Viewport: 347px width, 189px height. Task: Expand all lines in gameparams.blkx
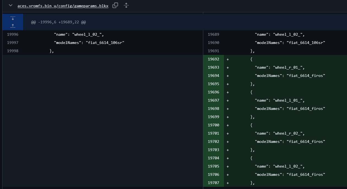pyautogui.click(x=126, y=5)
